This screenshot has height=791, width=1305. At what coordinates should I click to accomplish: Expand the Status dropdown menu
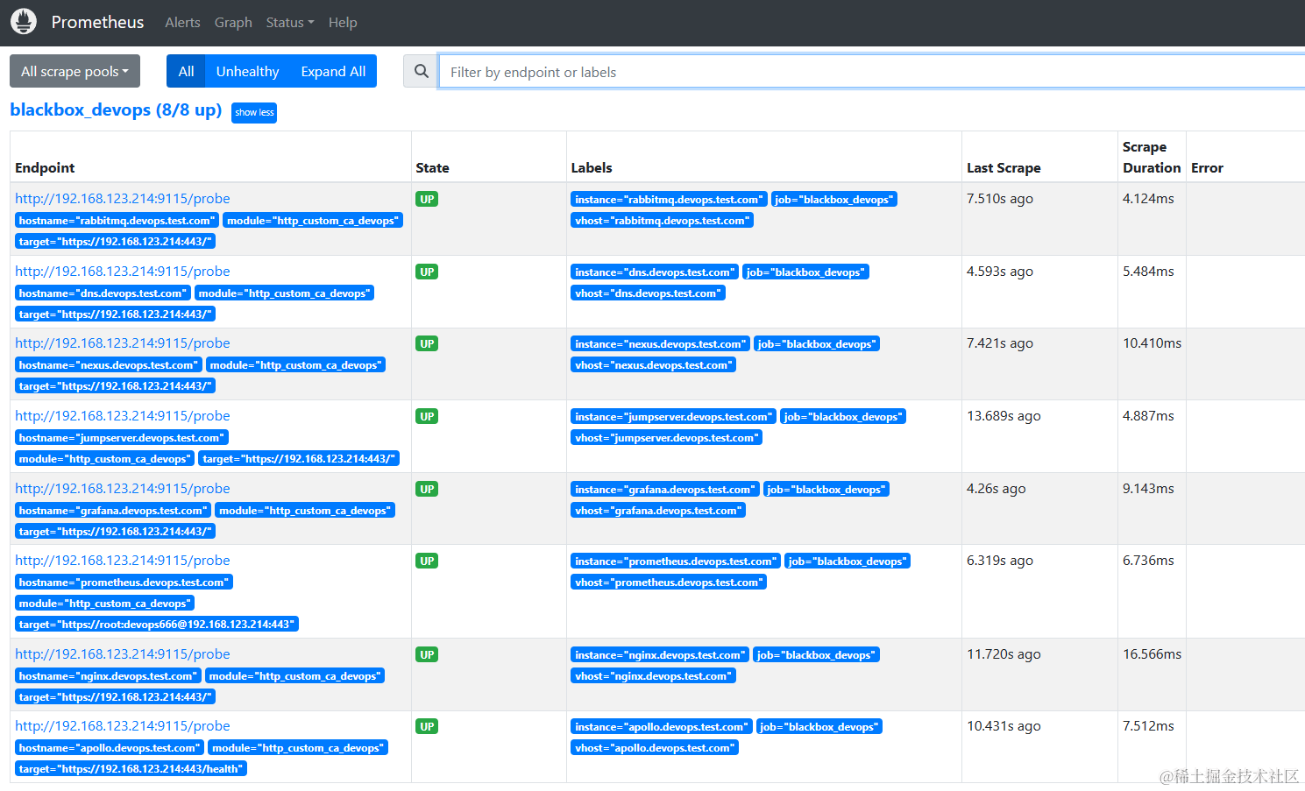[x=290, y=23]
